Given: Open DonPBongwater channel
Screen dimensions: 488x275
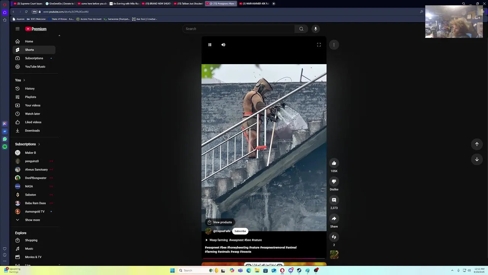Looking at the screenshot, I should [x=34, y=178].
